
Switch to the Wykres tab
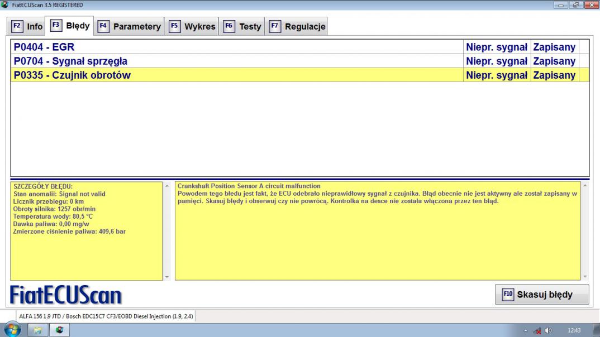[191, 26]
